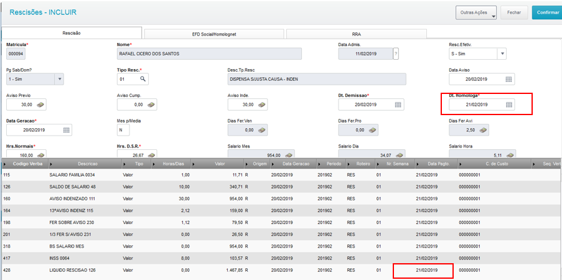Click the Nr. Semana column header
Image resolution: width=562 pixels, height=280 pixels.
pyautogui.click(x=395, y=164)
